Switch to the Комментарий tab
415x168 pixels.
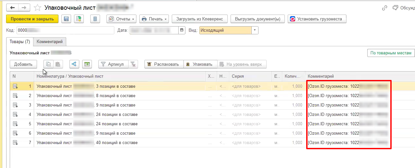tap(50, 42)
